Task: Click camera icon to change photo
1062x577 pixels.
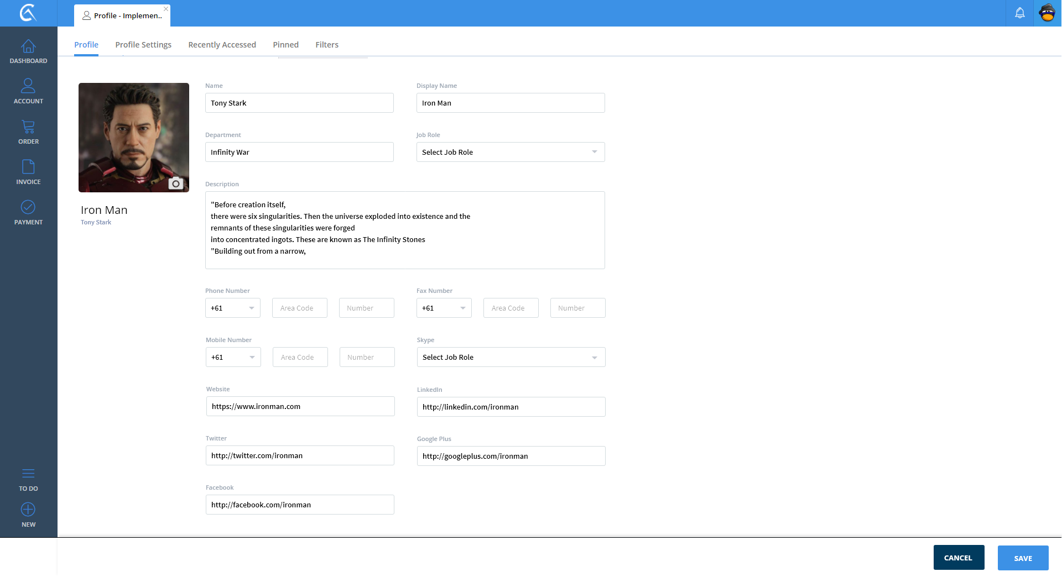Action: point(176,183)
